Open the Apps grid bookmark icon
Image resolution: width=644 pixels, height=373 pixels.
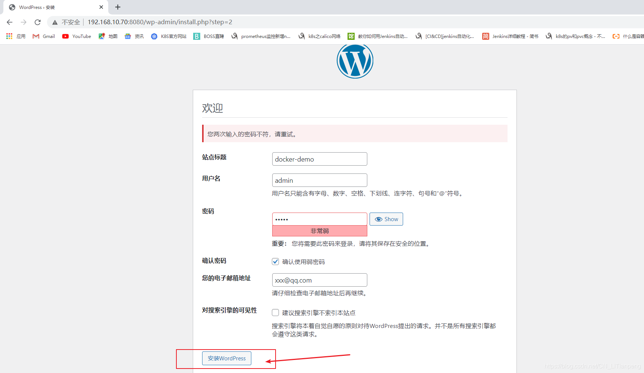9,36
